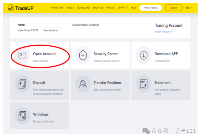
Task: Click 'Account Status: Unopened' text
Action: click(x=85, y=25)
